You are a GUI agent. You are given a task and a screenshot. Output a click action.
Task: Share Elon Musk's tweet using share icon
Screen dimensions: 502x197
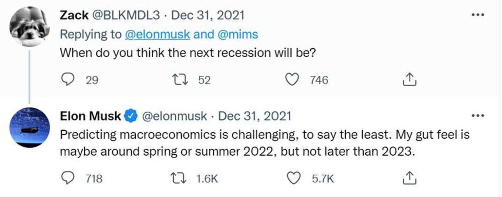[x=409, y=178]
